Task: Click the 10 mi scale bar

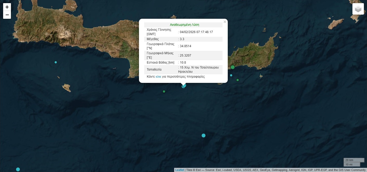Action: pyautogui.click(x=352, y=164)
